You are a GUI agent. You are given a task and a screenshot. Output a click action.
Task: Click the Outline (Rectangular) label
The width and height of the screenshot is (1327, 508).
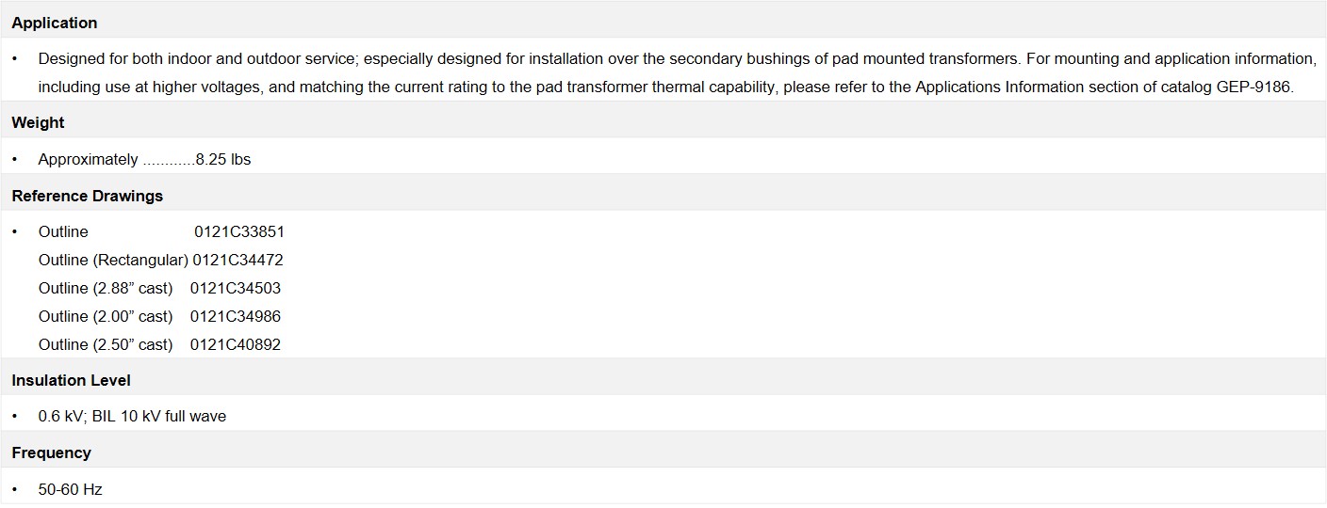point(113,260)
